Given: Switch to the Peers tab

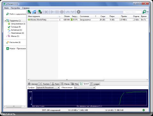Looking at the screenshot, I should pyautogui.click(x=55, y=84).
